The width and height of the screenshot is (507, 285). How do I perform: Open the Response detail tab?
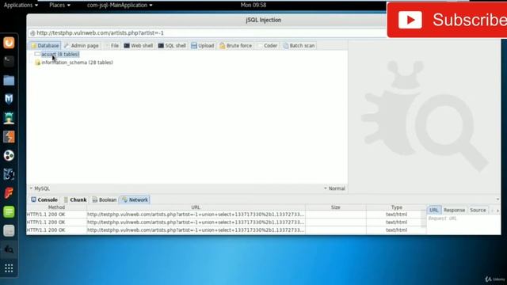click(454, 210)
